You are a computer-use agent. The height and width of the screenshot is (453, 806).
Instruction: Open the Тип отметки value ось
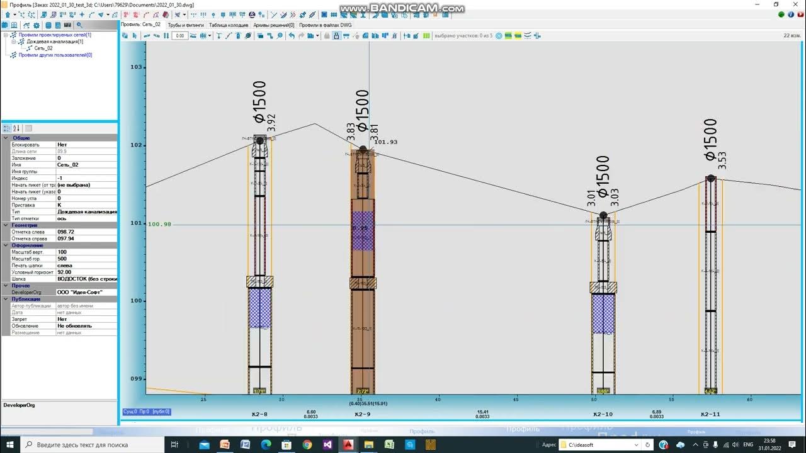point(86,218)
